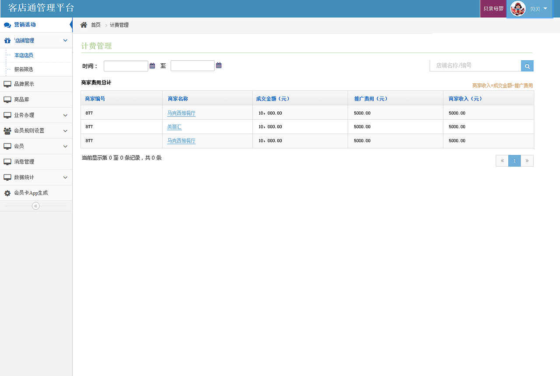Click 计费管理 breadcrumb text
Viewport: 560px width, 376px height.
119,25
